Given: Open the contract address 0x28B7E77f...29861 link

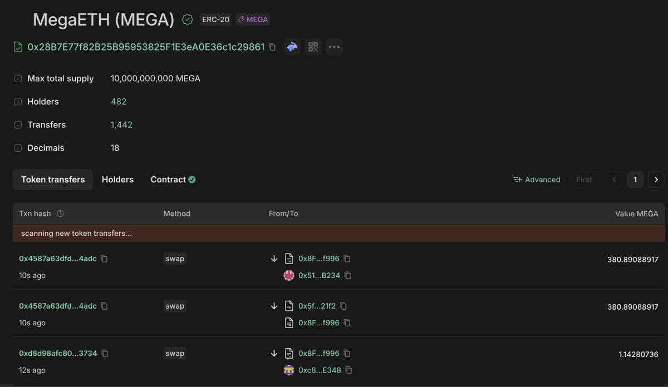Looking at the screenshot, I should click(x=146, y=47).
